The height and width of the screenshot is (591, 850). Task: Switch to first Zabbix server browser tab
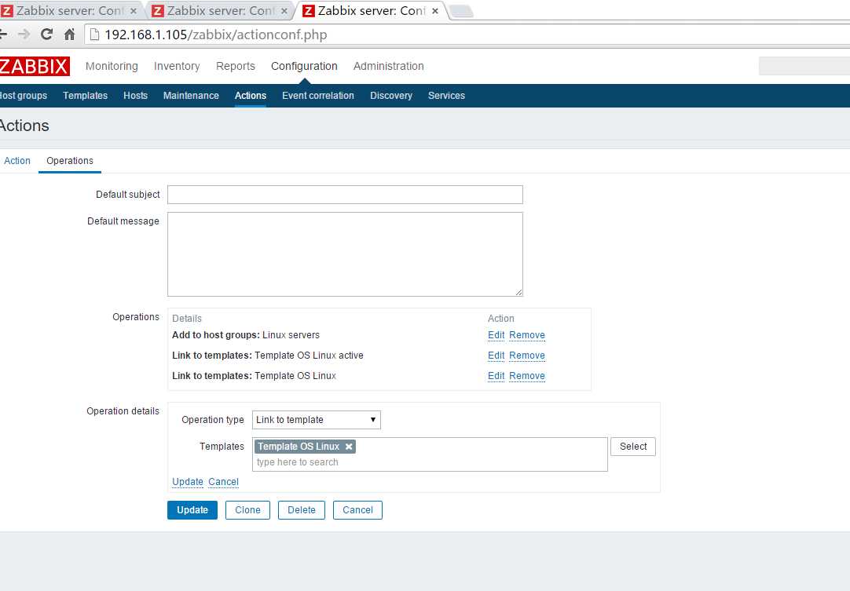(x=71, y=11)
